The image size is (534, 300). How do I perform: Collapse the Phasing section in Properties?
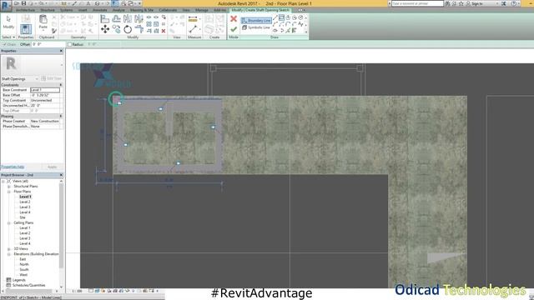click(61, 116)
